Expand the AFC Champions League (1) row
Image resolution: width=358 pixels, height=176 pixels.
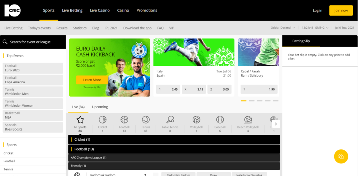pos(174,158)
